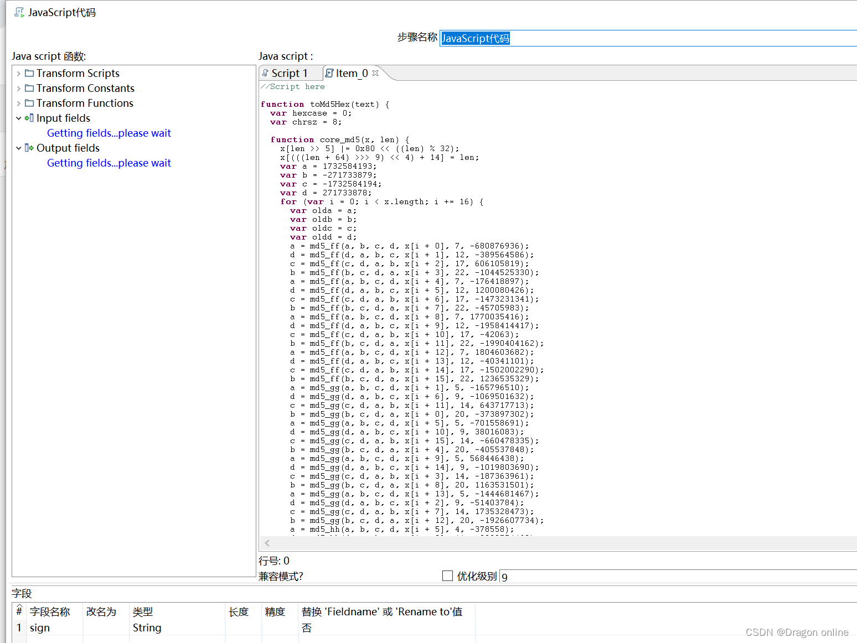
Task: Click the Output fields arrow icon
Action: [x=29, y=148]
